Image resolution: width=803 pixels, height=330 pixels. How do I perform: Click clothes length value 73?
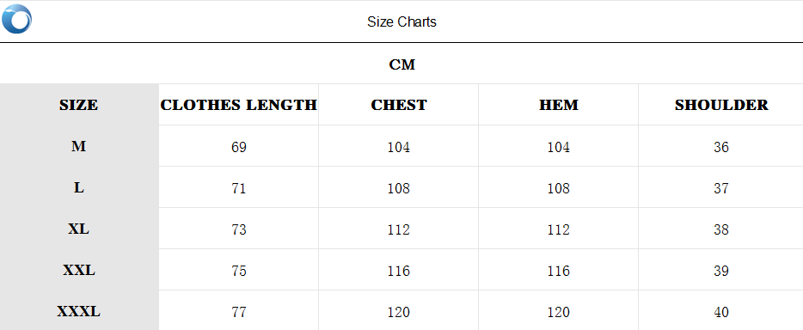tap(239, 229)
